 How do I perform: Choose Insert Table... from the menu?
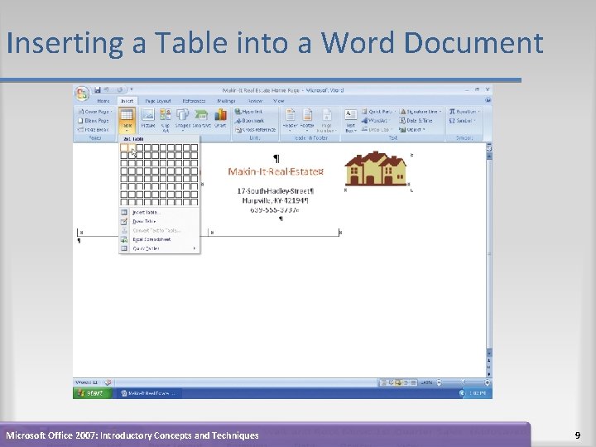click(159, 213)
